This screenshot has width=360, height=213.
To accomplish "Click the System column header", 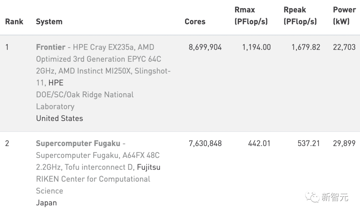I will [49, 22].
